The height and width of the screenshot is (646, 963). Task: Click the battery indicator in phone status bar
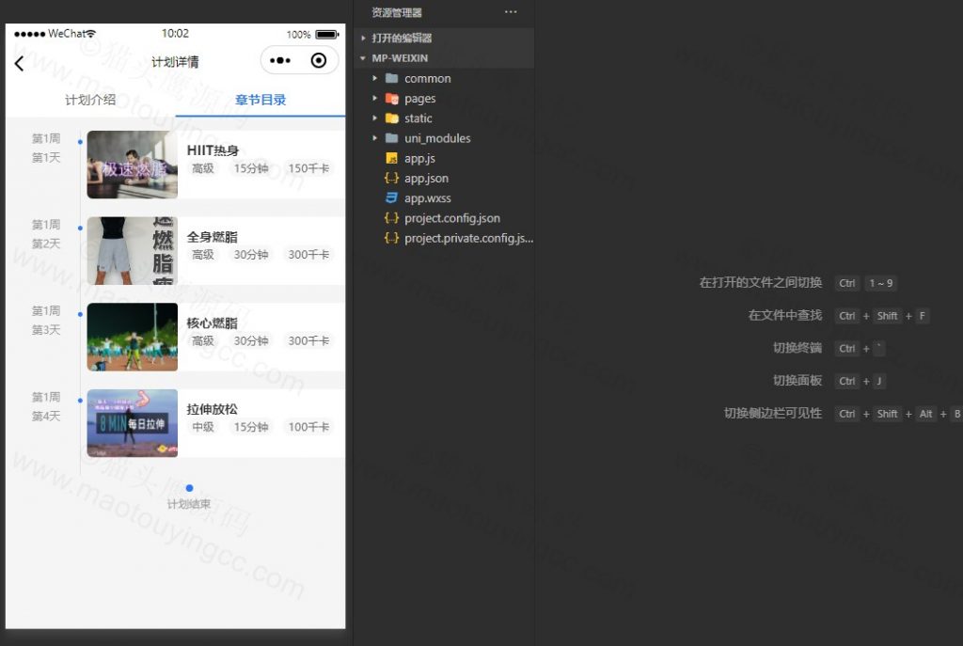tap(327, 35)
